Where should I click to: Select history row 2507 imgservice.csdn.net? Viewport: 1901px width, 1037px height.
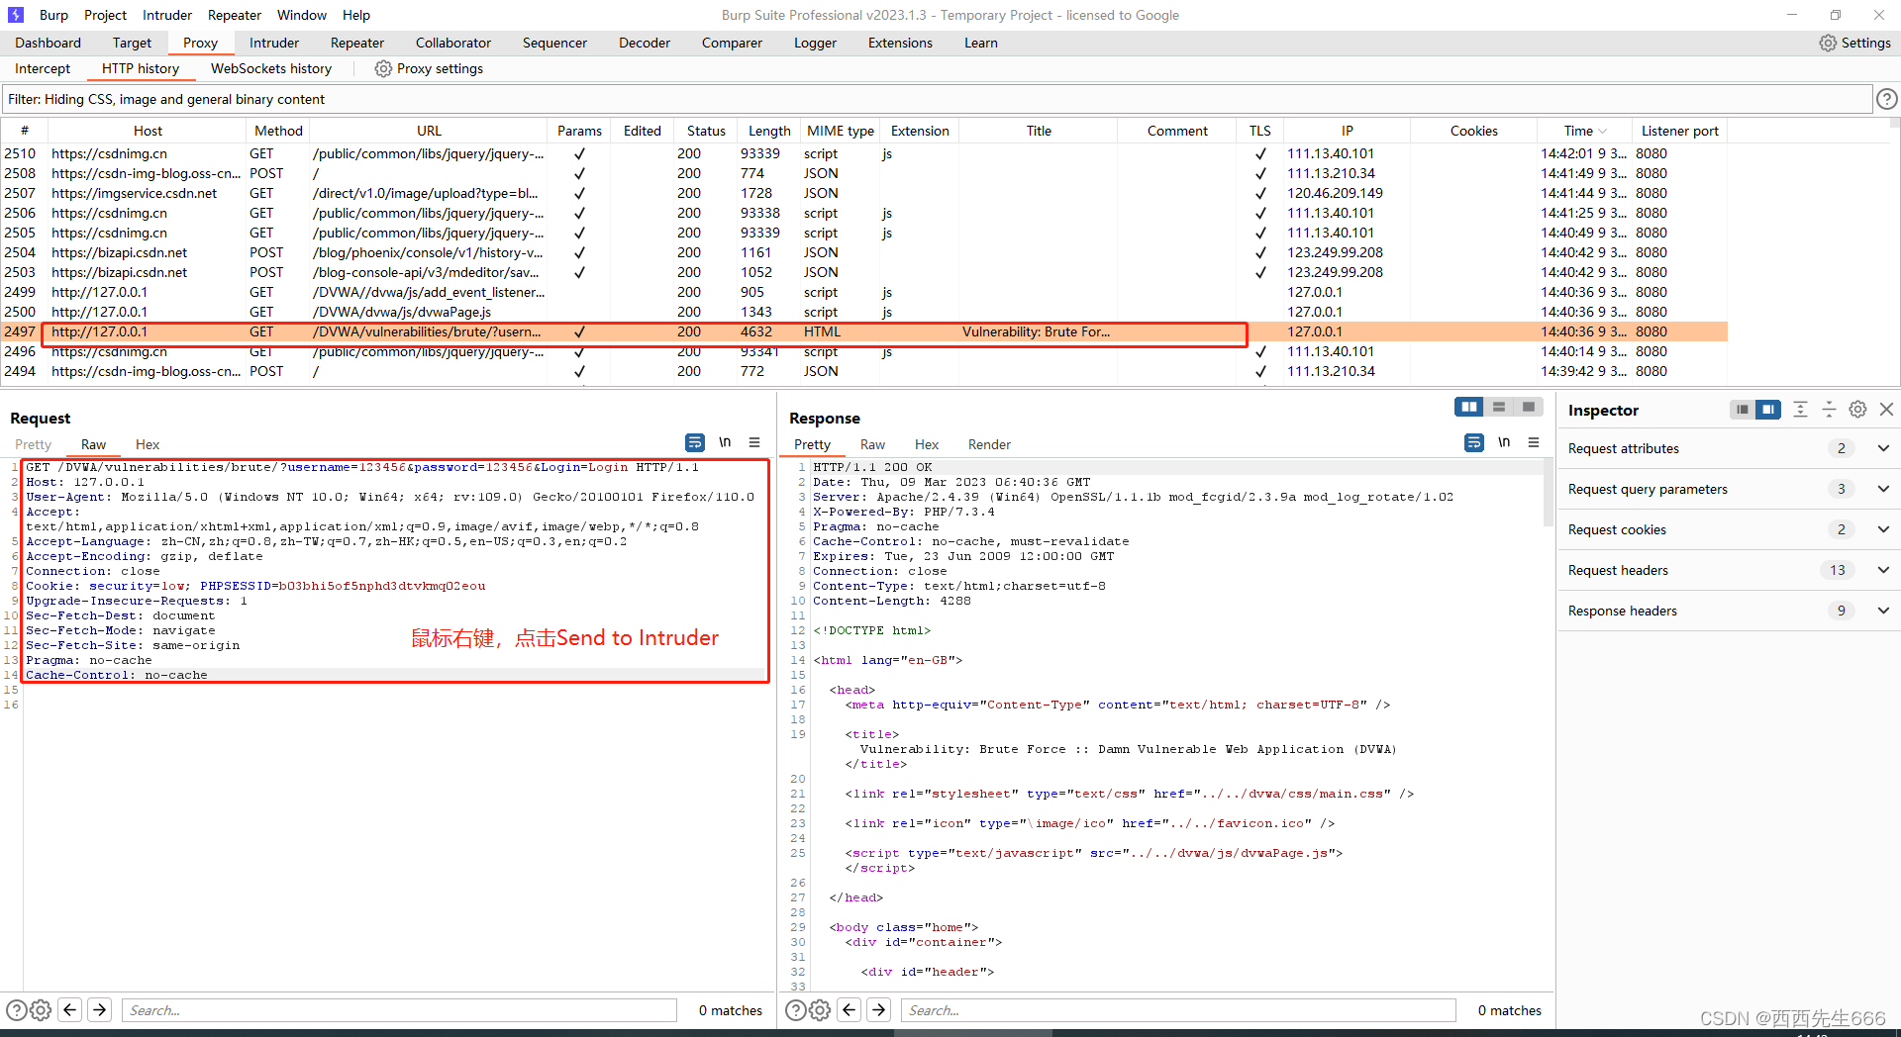(x=864, y=193)
